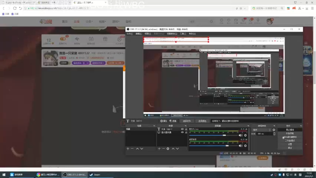
Task: Click the virtual camera button in controls
Action: coord(290,137)
